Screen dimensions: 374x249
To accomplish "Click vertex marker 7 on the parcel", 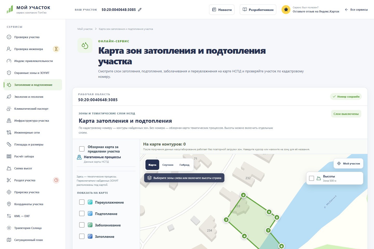I will pyautogui.click(x=268, y=230).
